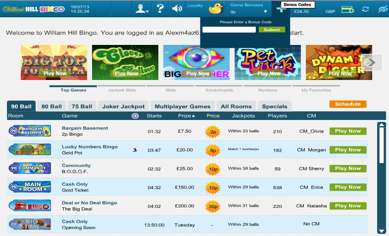The width and height of the screenshot is (389, 236).
Task: Play Now in Community room
Action: [x=348, y=168]
